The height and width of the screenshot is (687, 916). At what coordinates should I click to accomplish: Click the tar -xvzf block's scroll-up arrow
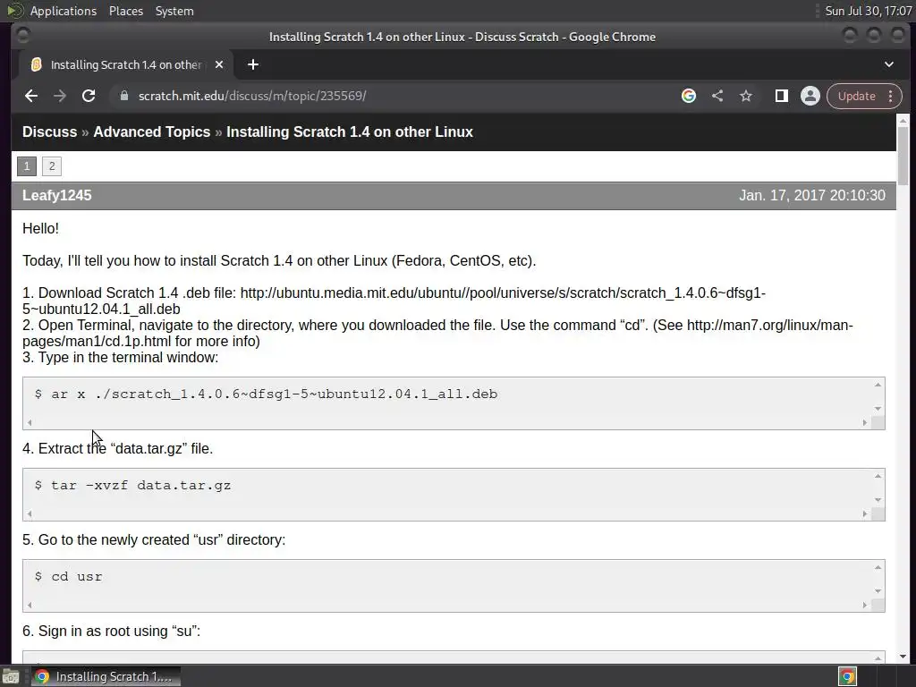(878, 476)
